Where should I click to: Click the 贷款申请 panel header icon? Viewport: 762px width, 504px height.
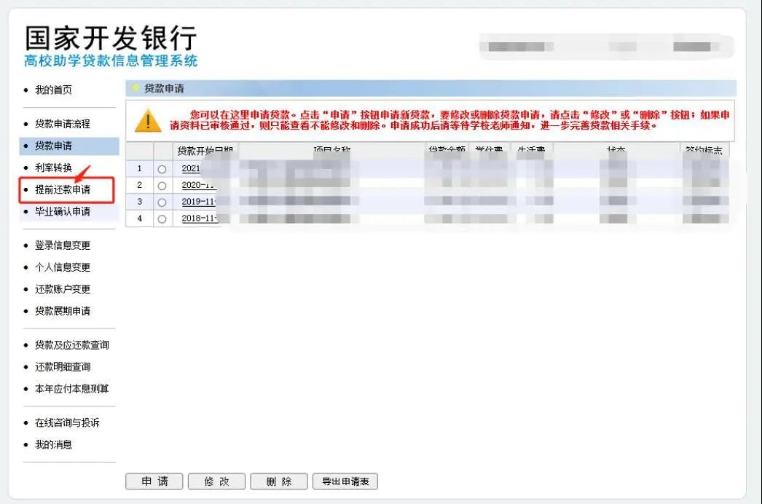click(134, 89)
